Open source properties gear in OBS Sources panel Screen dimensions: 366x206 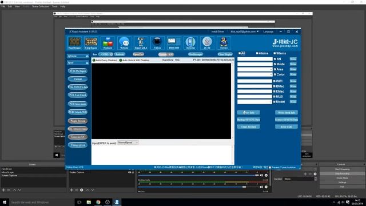coord(81,190)
